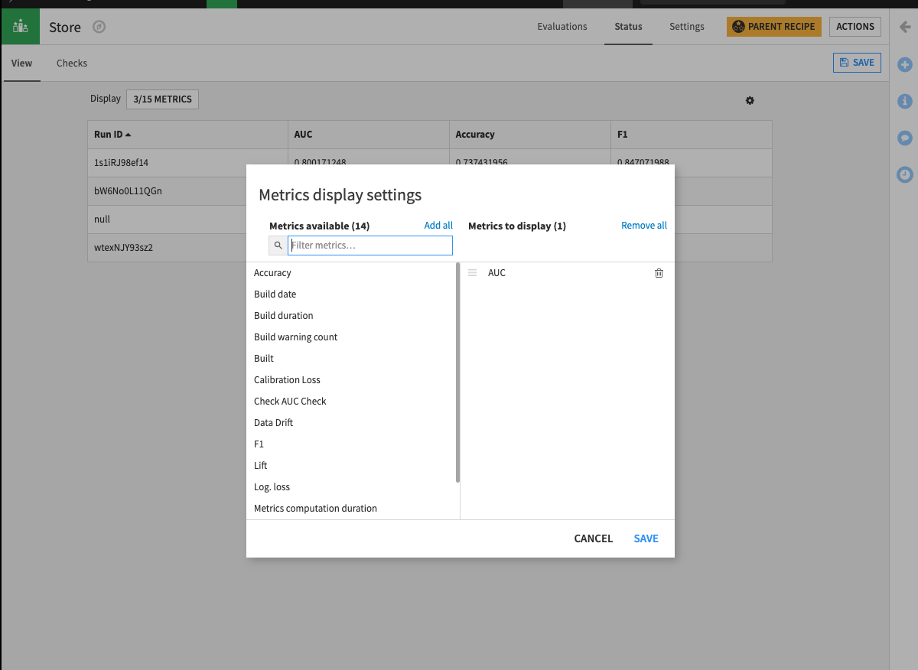Click the PARENT RECIPE button
The width and height of the screenshot is (918, 670).
[774, 27]
